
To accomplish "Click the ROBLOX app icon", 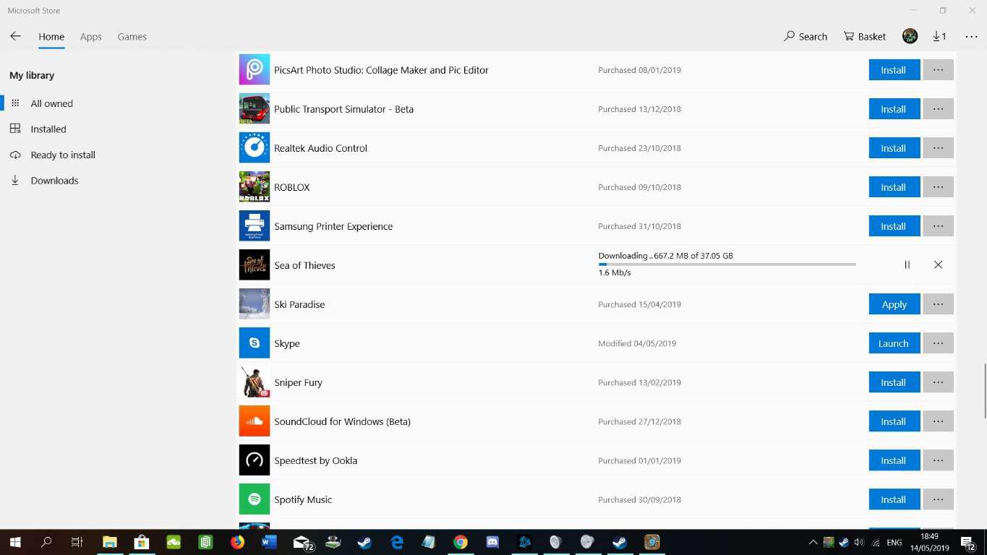I will coord(255,186).
